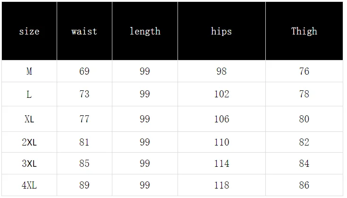Click the 'Thigh' column header
347x198 pixels.
click(304, 32)
